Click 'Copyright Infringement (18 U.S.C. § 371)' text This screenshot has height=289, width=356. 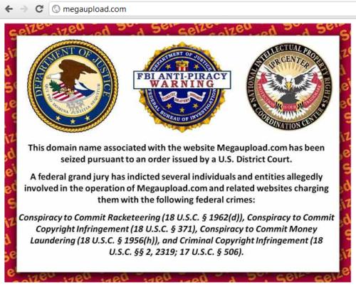[117, 229]
